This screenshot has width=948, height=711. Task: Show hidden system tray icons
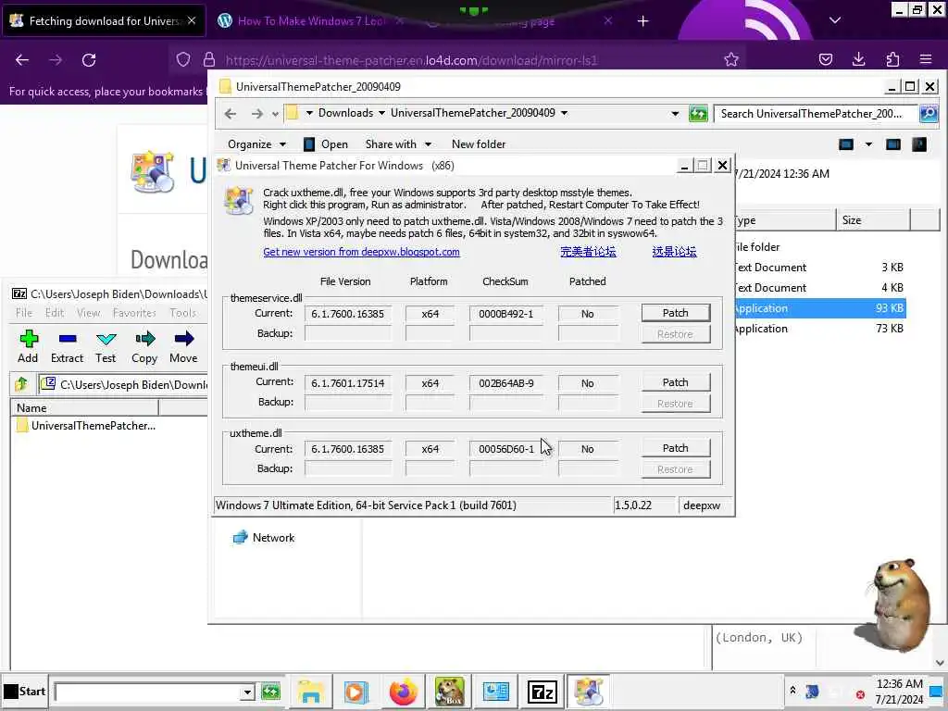click(x=792, y=691)
